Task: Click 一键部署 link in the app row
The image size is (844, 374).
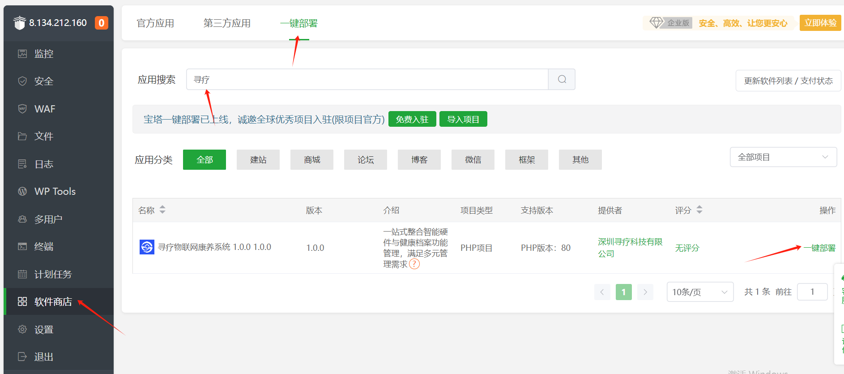Action: coord(819,248)
